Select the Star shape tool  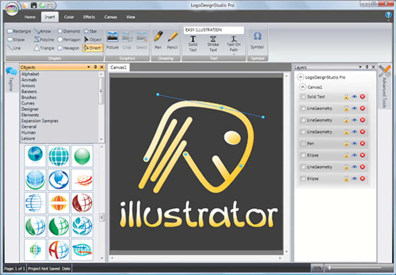[x=90, y=31]
